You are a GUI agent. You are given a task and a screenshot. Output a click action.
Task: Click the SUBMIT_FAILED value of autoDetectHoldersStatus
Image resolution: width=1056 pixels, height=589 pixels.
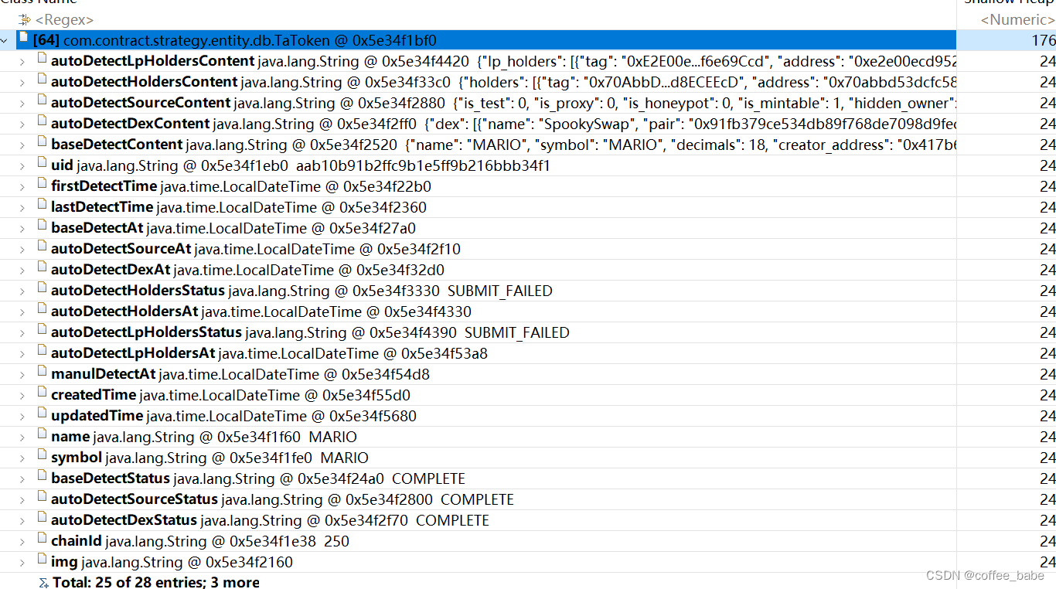(x=500, y=291)
